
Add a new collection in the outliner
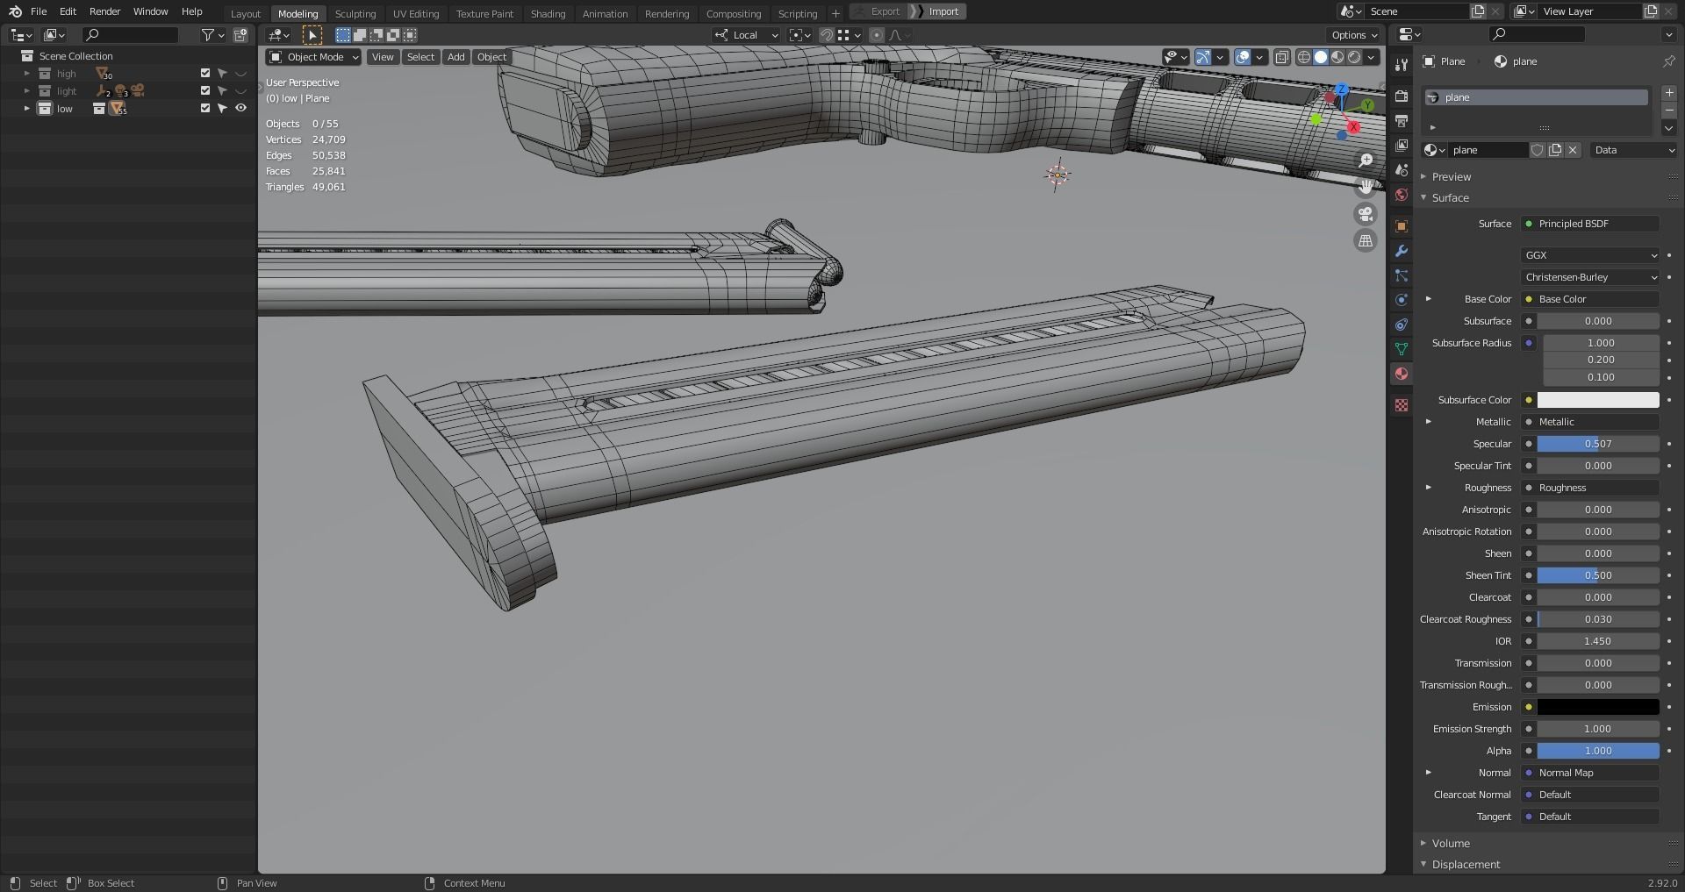(x=240, y=35)
